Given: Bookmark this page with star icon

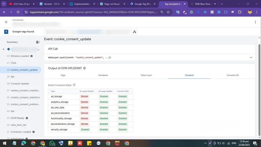Looking at the screenshot, I should coord(168,12).
